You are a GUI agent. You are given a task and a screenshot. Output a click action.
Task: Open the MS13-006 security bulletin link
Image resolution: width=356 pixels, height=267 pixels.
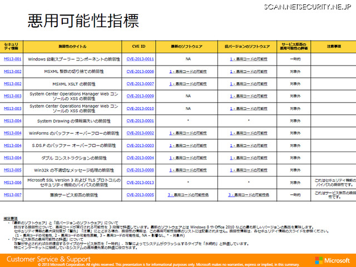[12, 183]
